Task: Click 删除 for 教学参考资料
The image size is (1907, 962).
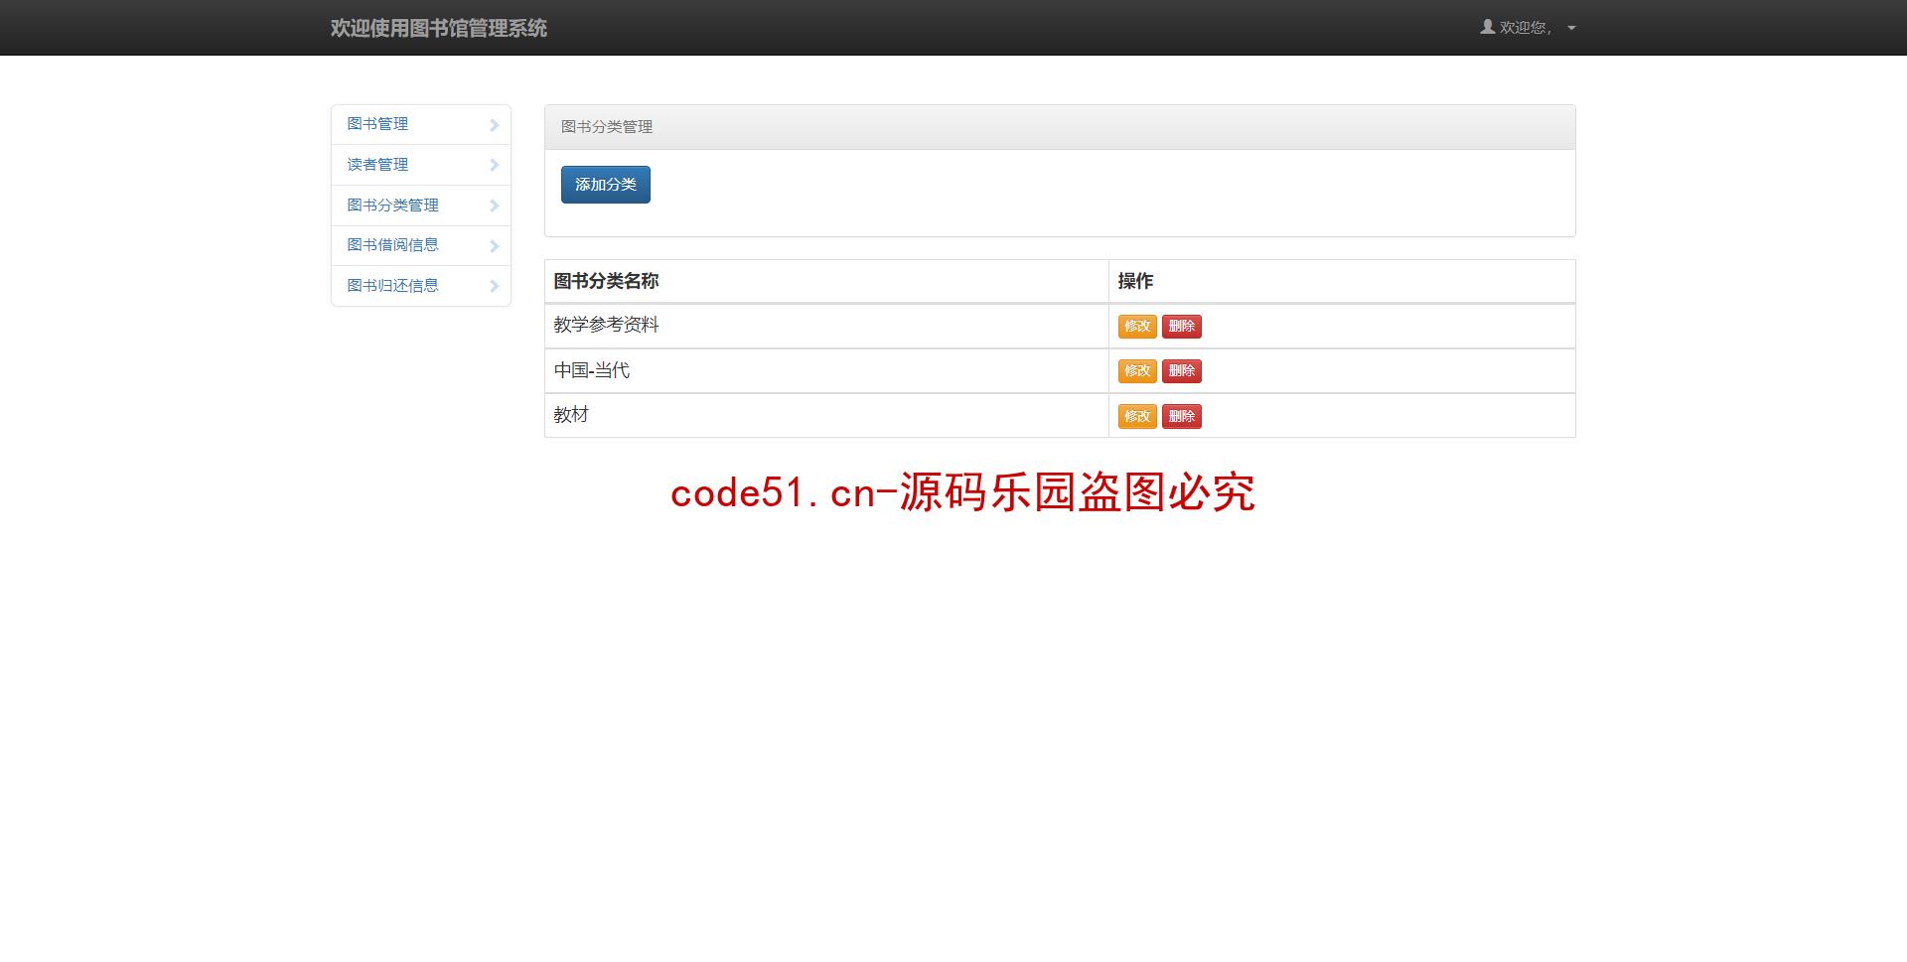Action: (1182, 327)
